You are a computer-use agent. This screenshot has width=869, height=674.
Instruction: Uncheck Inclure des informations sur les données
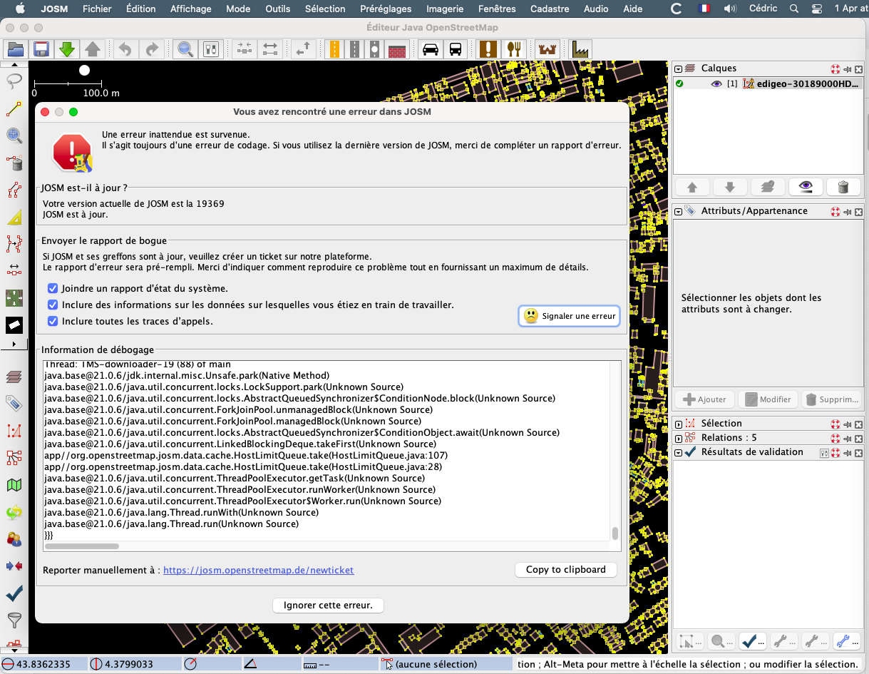tap(53, 305)
